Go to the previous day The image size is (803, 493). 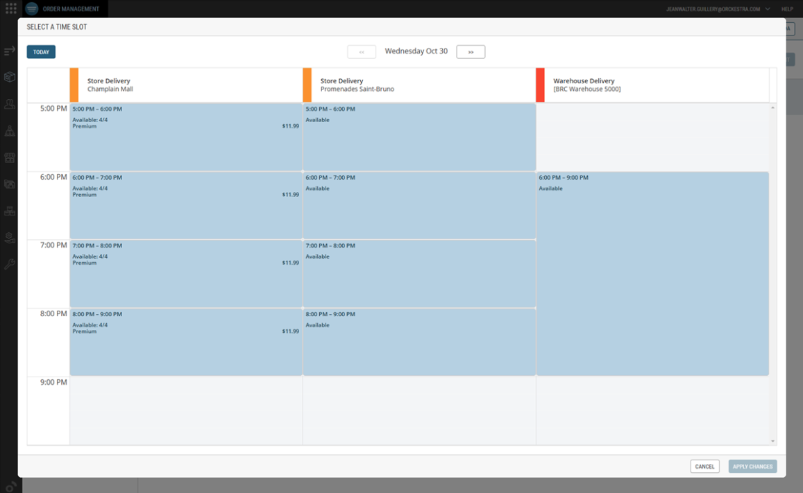pyautogui.click(x=362, y=52)
